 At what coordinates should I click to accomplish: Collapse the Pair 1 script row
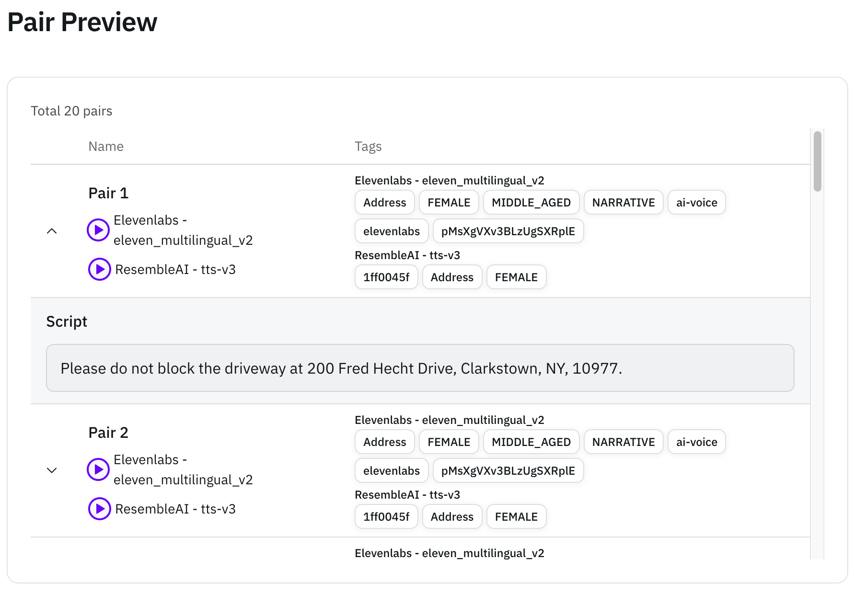(52, 231)
